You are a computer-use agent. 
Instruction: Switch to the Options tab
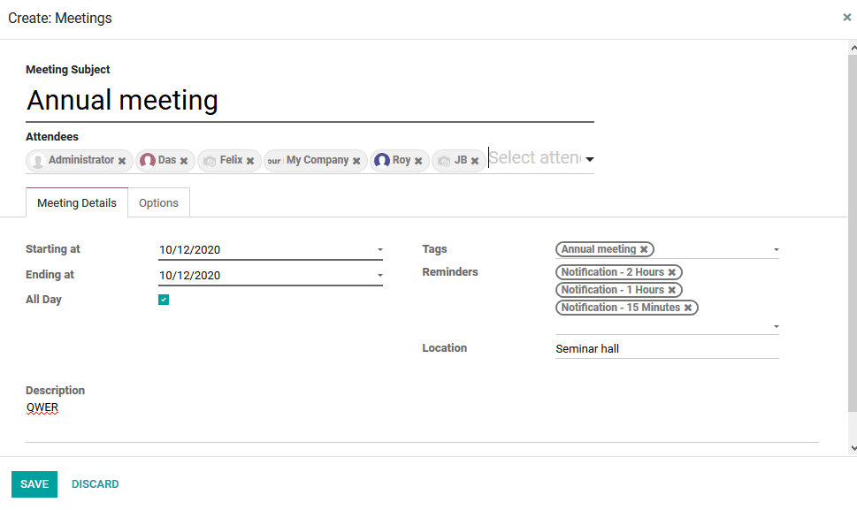pos(158,202)
